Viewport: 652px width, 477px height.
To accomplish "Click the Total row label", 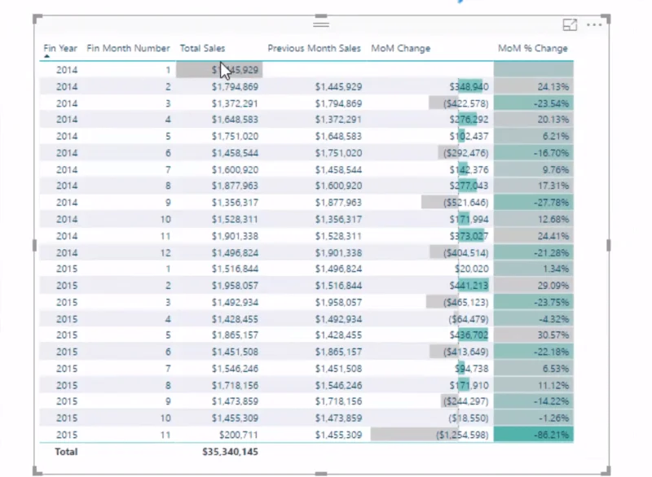I will point(66,452).
